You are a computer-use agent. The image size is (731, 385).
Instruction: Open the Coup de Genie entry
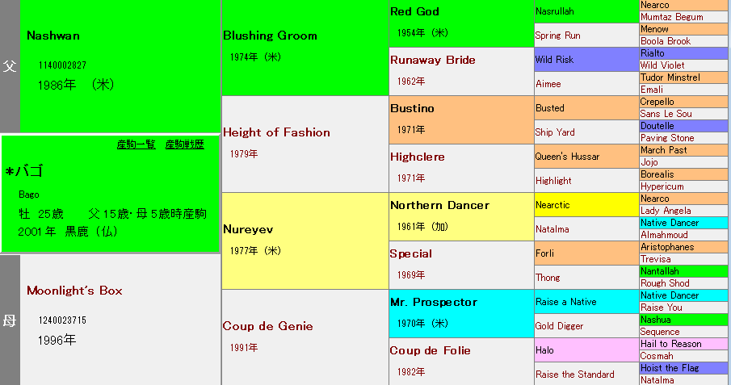tap(267, 326)
